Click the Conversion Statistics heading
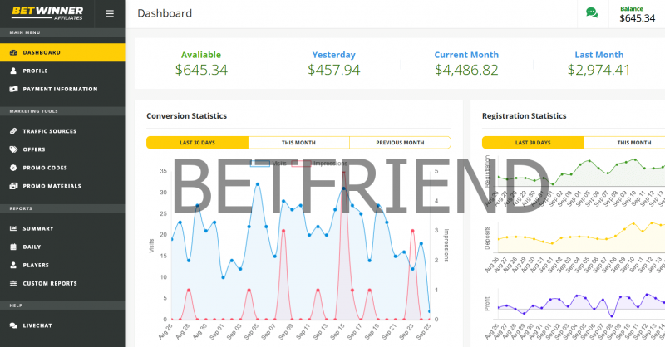Screen dimensions: 665x347 click(x=186, y=115)
